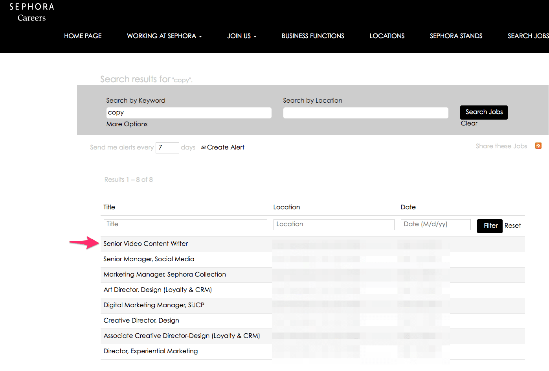Open the Sephora Careers logo
This screenshot has height=371, width=549.
[32, 12]
